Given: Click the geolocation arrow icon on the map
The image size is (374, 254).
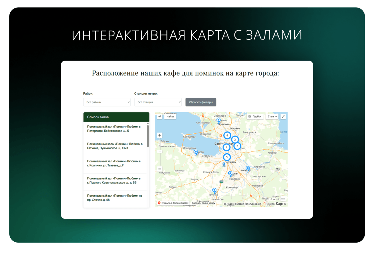Looking at the screenshot, I should (160, 117).
